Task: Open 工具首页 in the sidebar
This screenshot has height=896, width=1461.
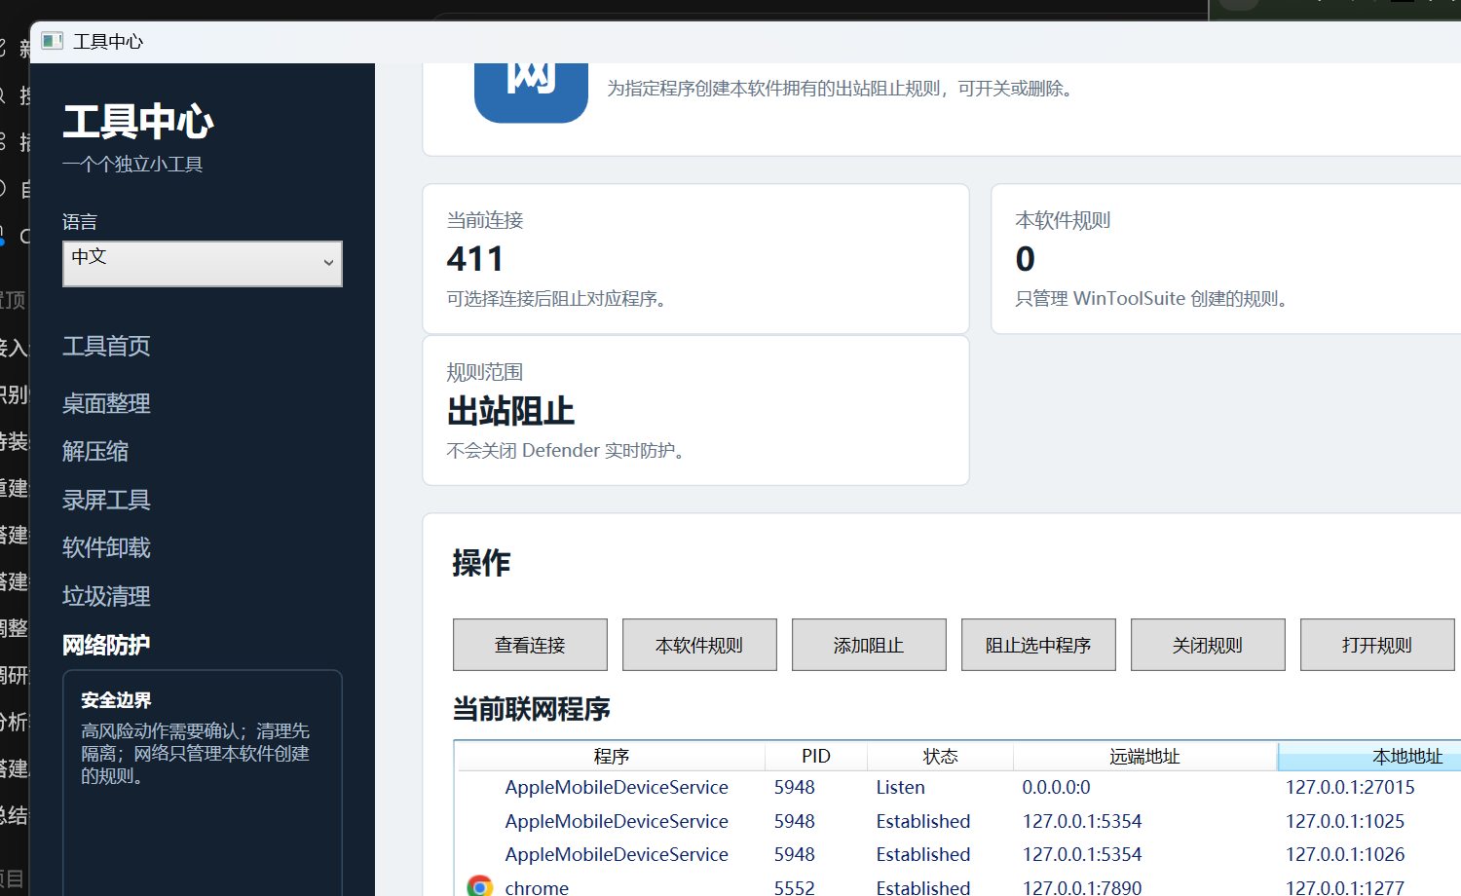Action: pyautogui.click(x=106, y=346)
